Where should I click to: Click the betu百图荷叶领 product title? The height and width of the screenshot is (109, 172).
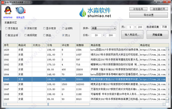[x=115, y=74]
